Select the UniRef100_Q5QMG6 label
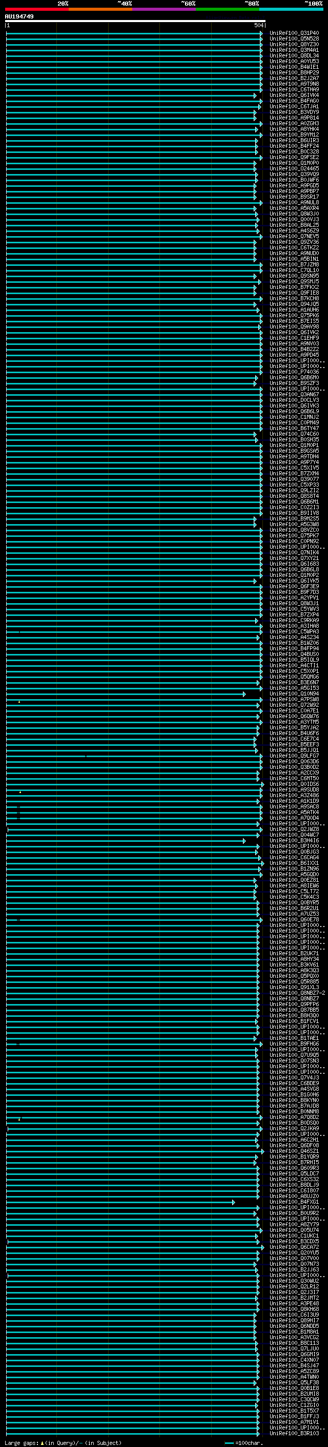This screenshot has height=1447, width=328. pos(294,677)
